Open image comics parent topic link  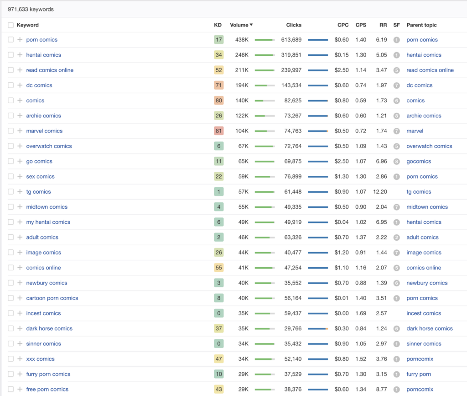point(424,253)
